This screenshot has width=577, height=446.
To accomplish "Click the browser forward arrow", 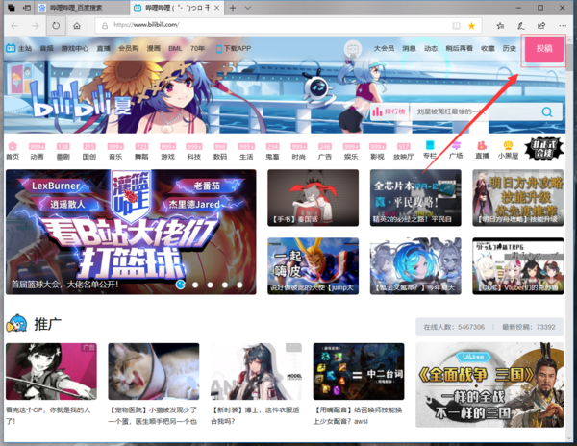I will (36, 26).
